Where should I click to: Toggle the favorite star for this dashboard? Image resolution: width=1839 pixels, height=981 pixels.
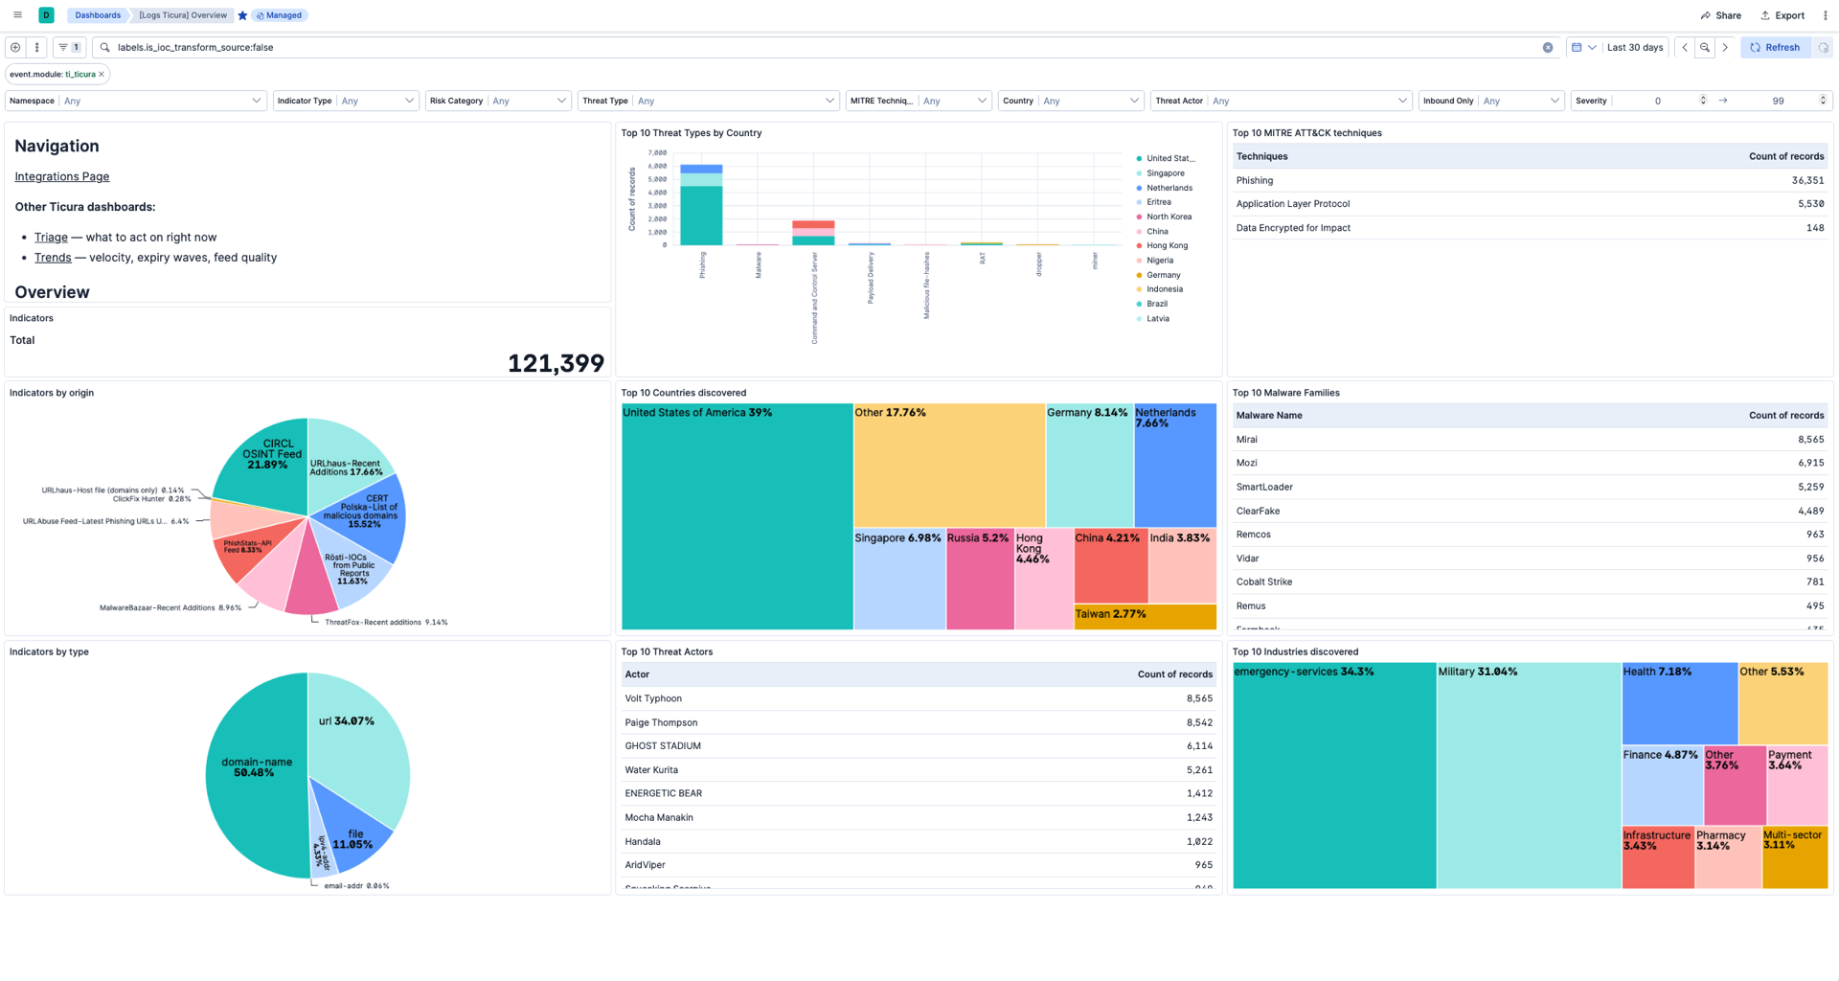pos(242,15)
